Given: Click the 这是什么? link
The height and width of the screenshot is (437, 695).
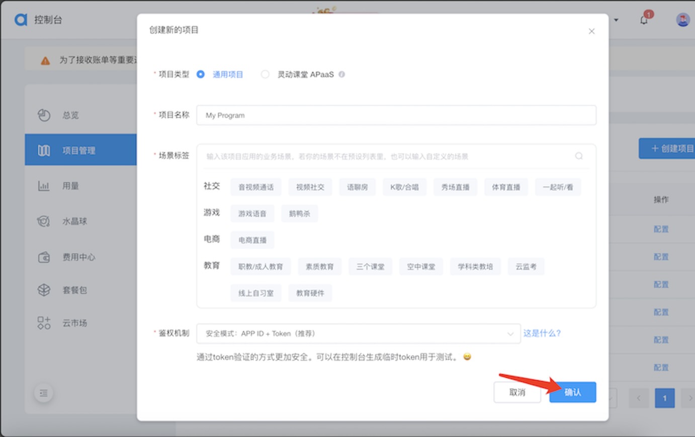Looking at the screenshot, I should [x=542, y=333].
